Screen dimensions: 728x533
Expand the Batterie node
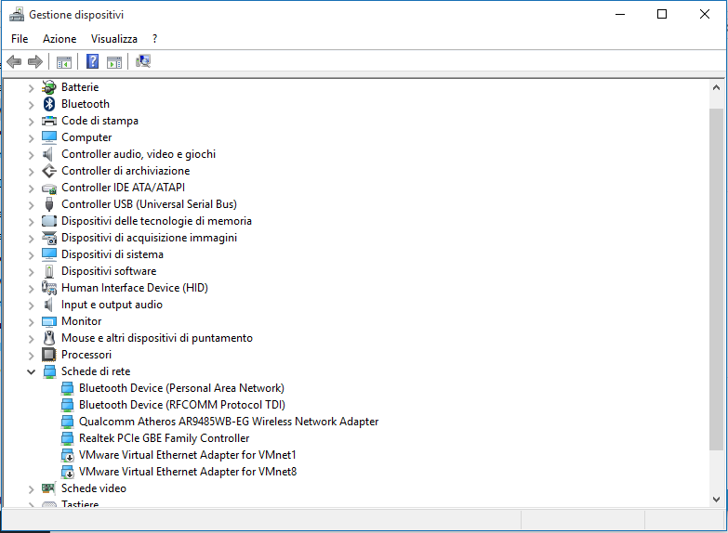click(x=31, y=87)
